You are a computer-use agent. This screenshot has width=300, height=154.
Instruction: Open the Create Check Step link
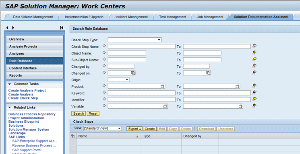(23, 98)
